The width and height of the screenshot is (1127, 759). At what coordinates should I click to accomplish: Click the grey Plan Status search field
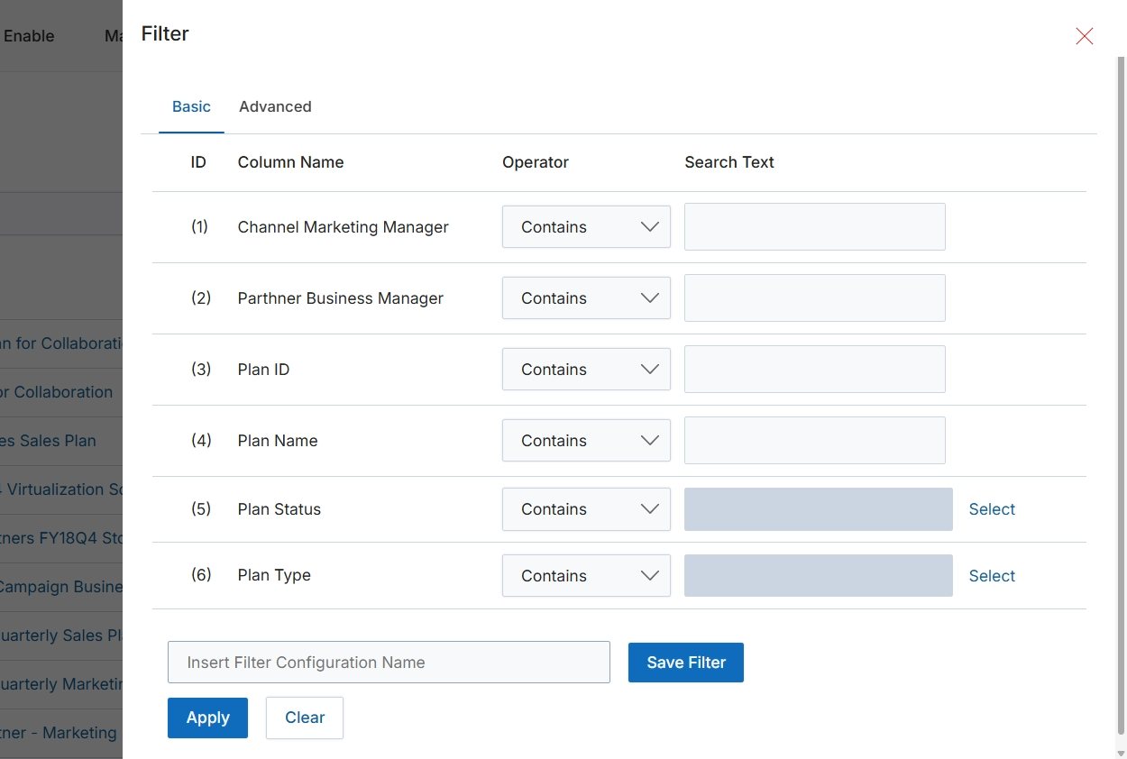point(819,509)
